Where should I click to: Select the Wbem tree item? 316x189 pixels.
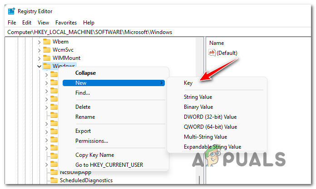pyautogui.click(x=60, y=42)
